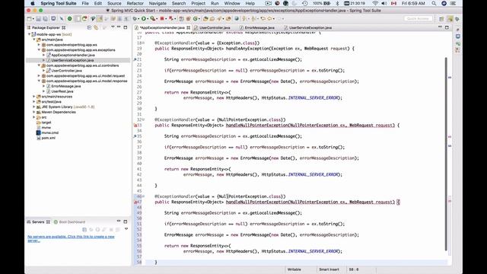This screenshot has height=274, width=487.
Task: Click the error marker on line 33
Action: pyautogui.click(x=135, y=126)
